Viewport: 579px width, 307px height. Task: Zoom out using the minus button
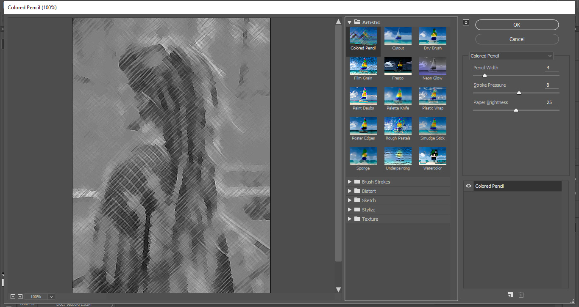(13, 296)
